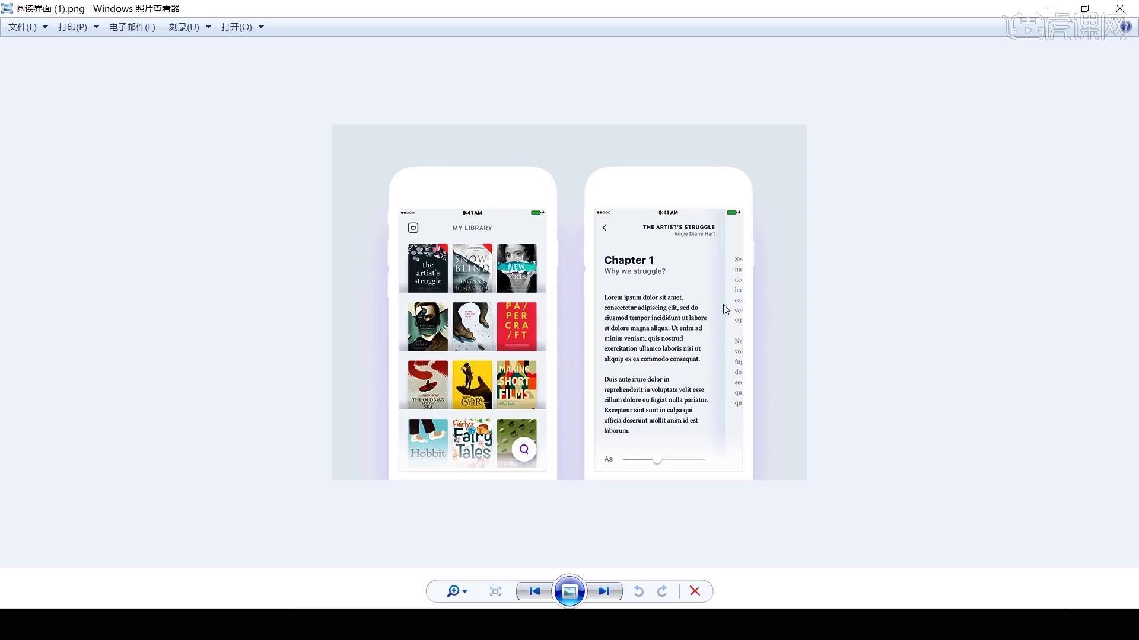Expand the 刻录(U) dropdown arrow

click(208, 27)
